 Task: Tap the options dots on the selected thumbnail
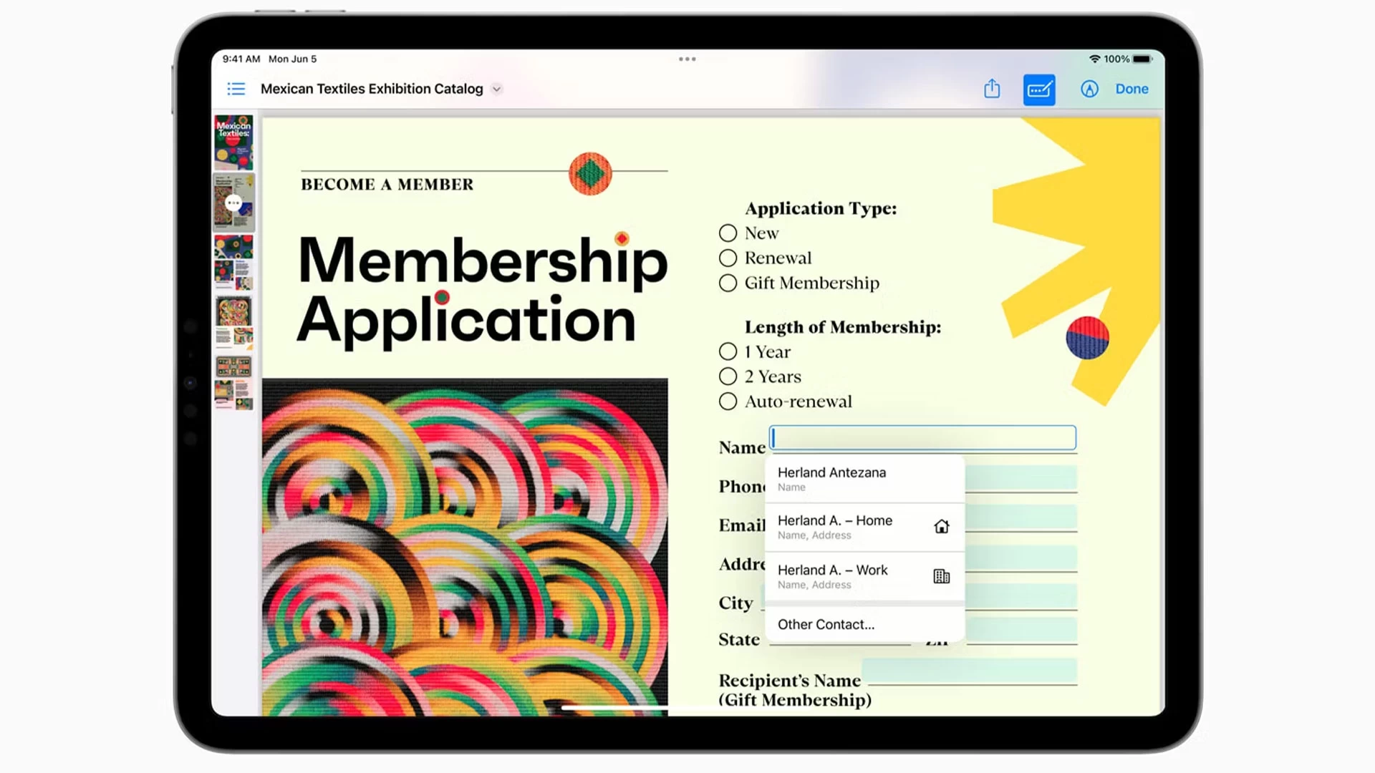(233, 203)
